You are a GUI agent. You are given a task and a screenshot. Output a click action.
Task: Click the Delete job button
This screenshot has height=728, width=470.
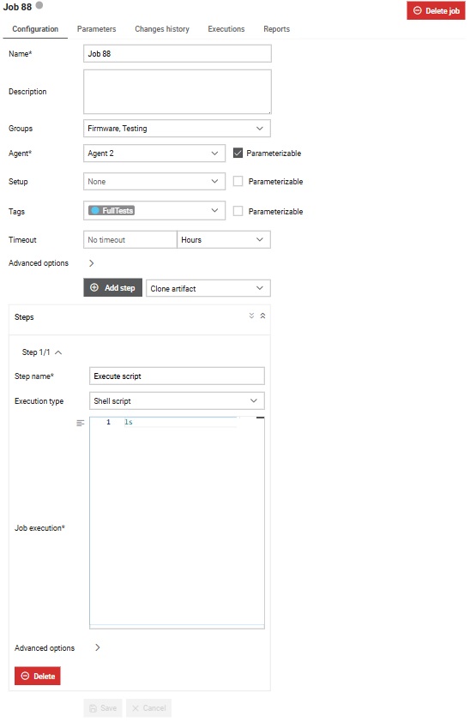click(x=436, y=10)
